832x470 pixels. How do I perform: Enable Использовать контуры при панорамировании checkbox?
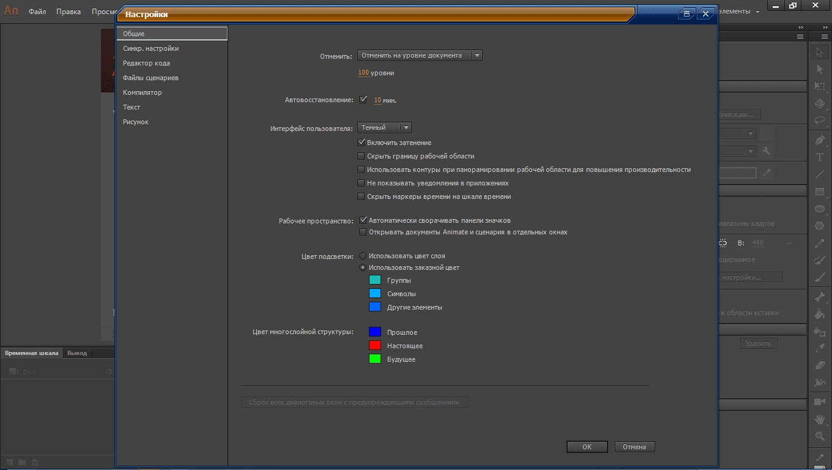pos(361,170)
